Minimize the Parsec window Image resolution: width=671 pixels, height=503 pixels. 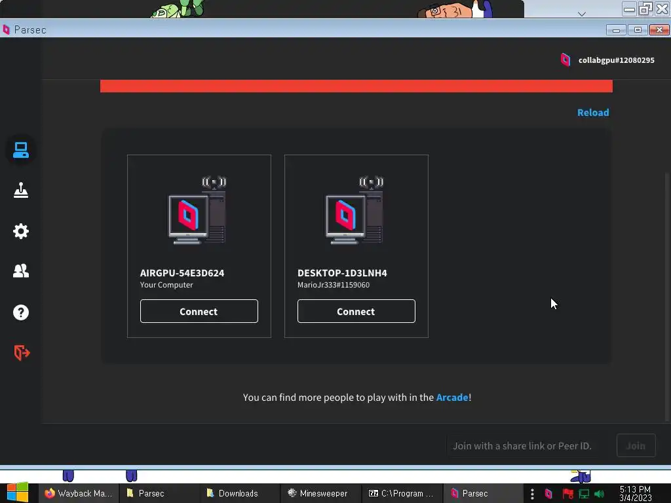[616, 30]
